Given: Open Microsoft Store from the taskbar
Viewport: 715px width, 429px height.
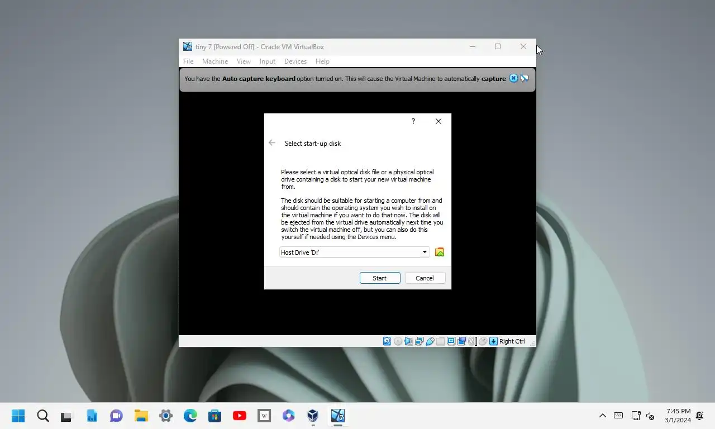Looking at the screenshot, I should [215, 416].
